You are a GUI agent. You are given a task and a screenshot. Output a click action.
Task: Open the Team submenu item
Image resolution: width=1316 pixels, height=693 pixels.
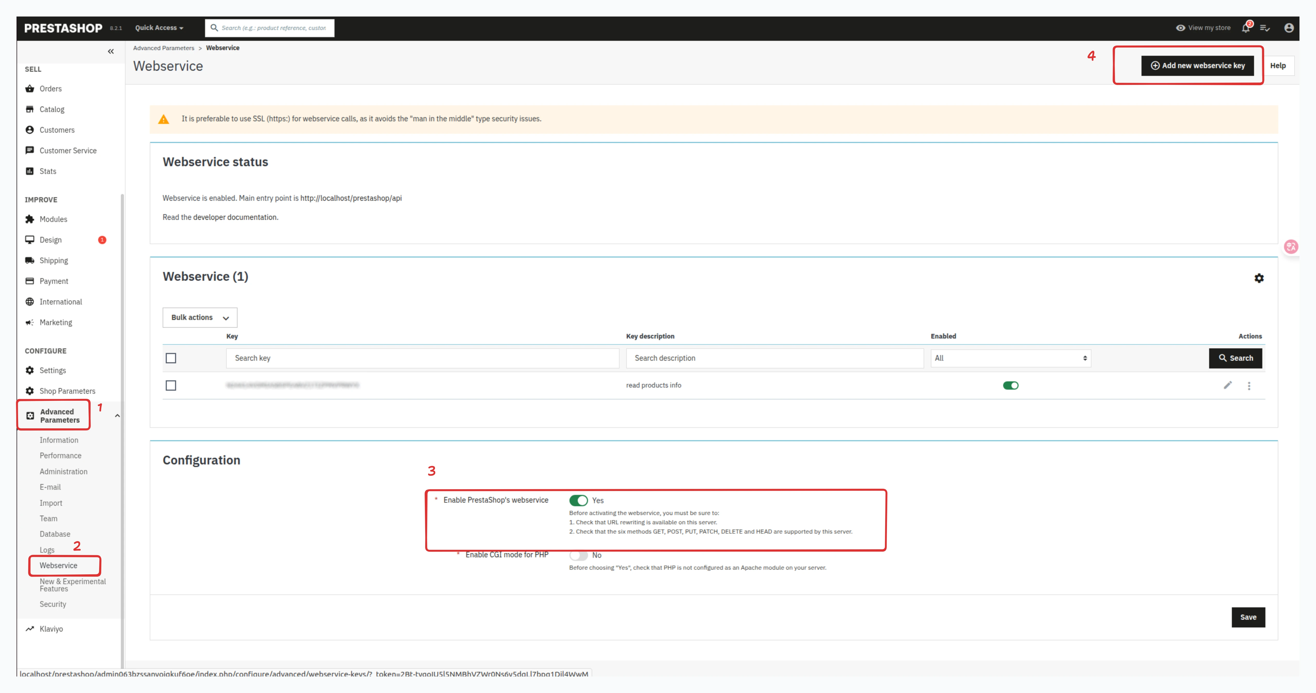[49, 518]
